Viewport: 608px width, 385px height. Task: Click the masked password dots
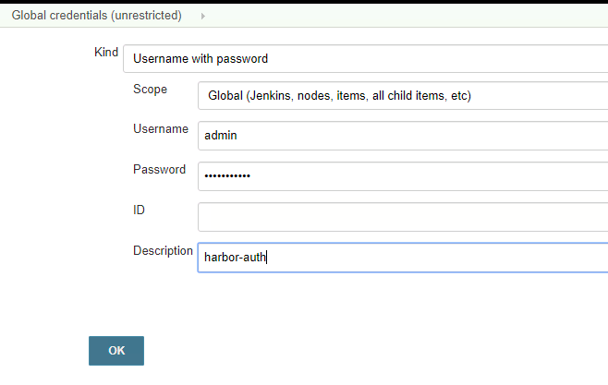[227, 176]
